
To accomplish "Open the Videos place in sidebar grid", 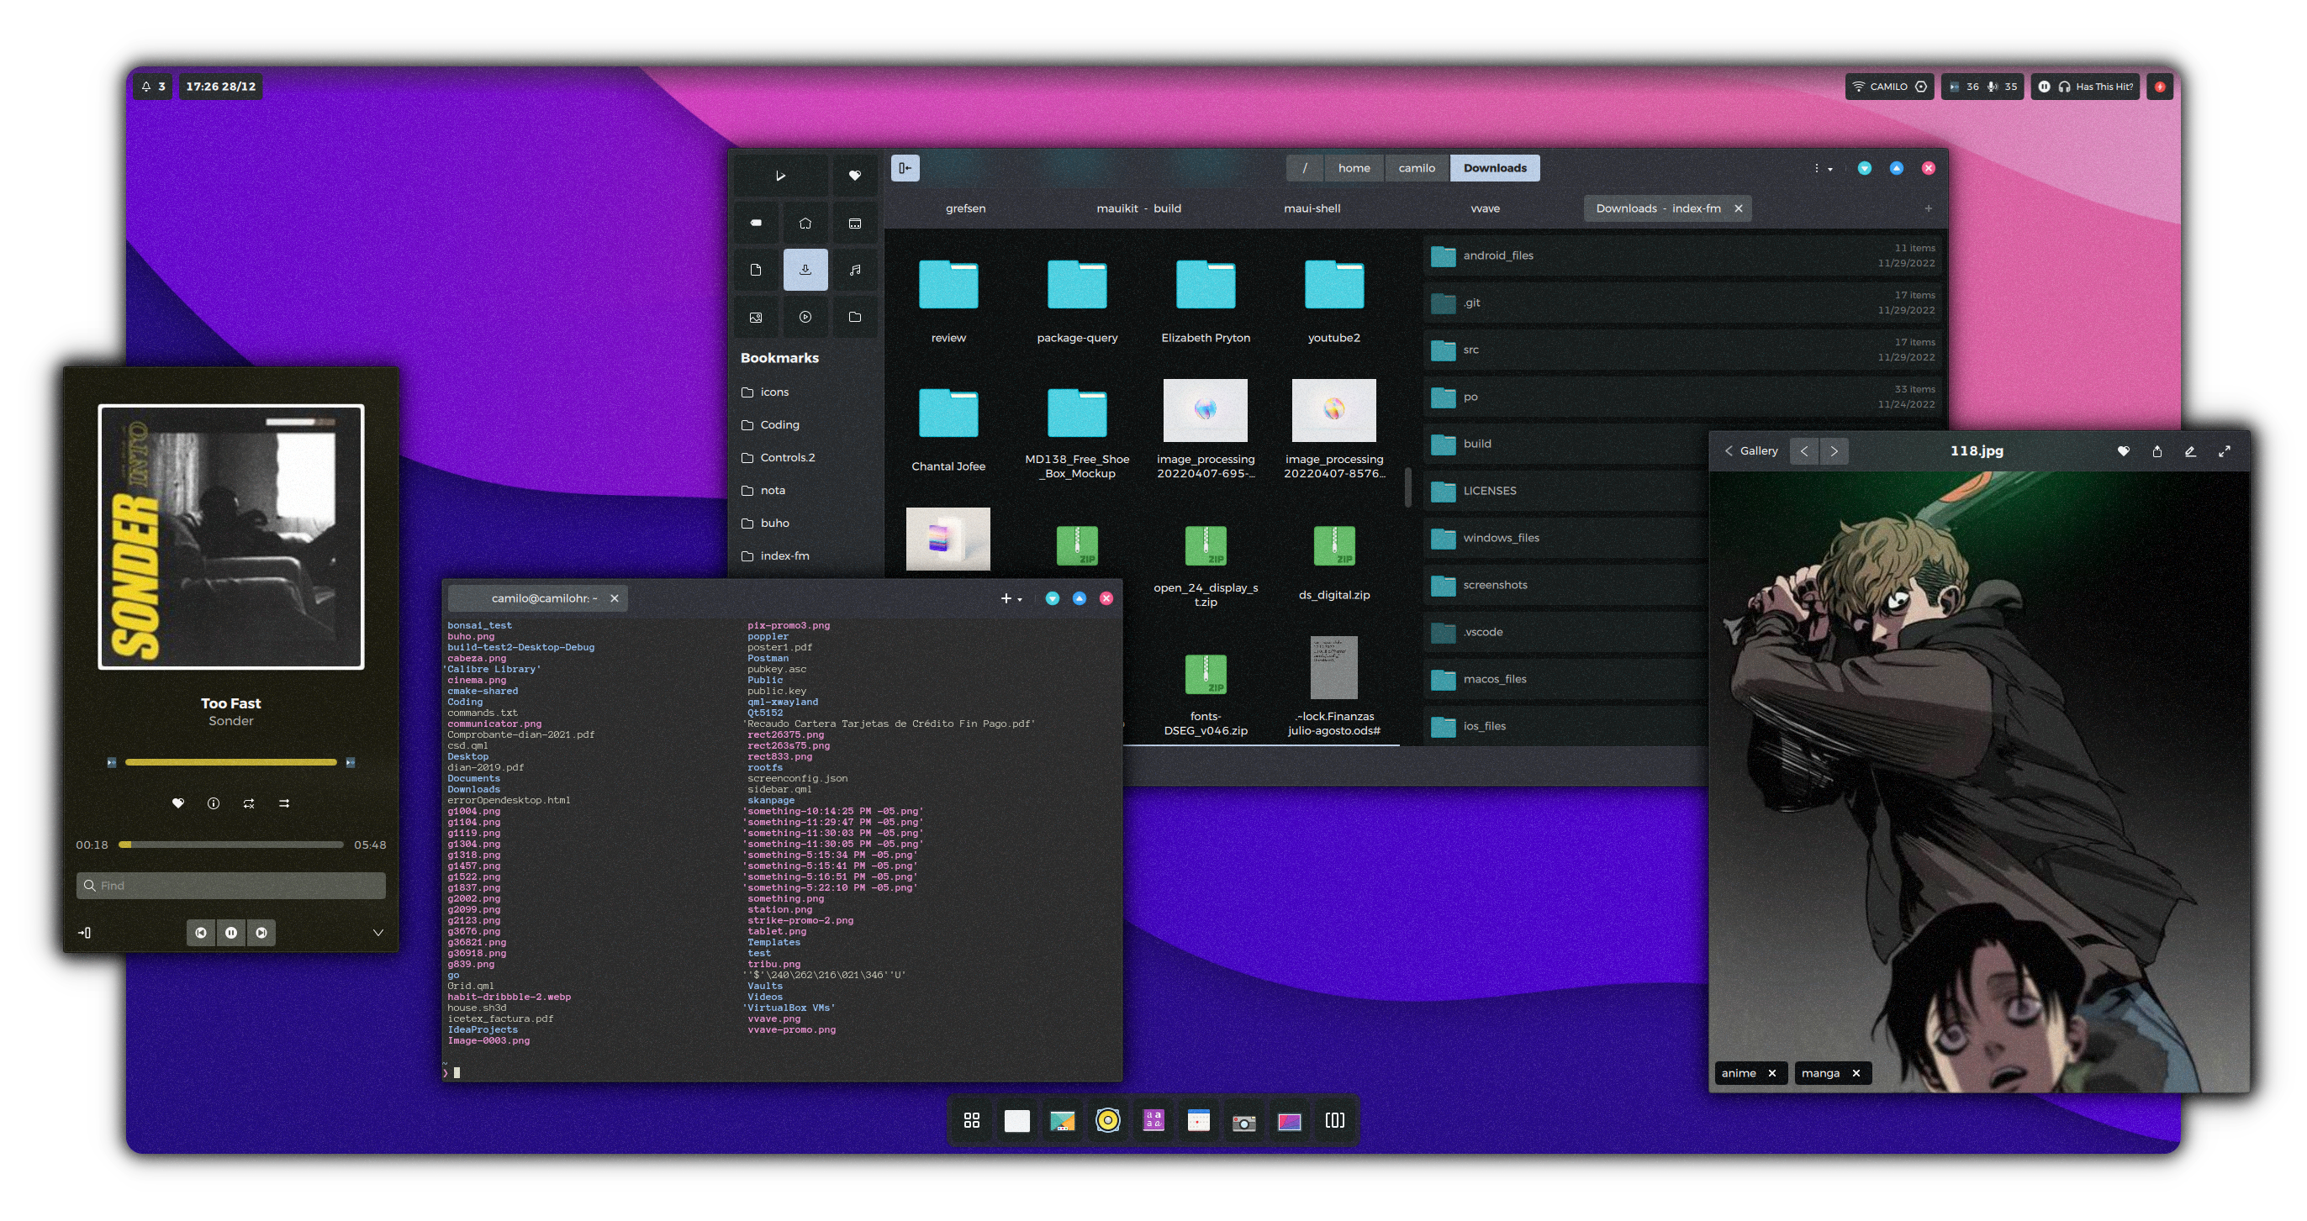I will point(805,317).
